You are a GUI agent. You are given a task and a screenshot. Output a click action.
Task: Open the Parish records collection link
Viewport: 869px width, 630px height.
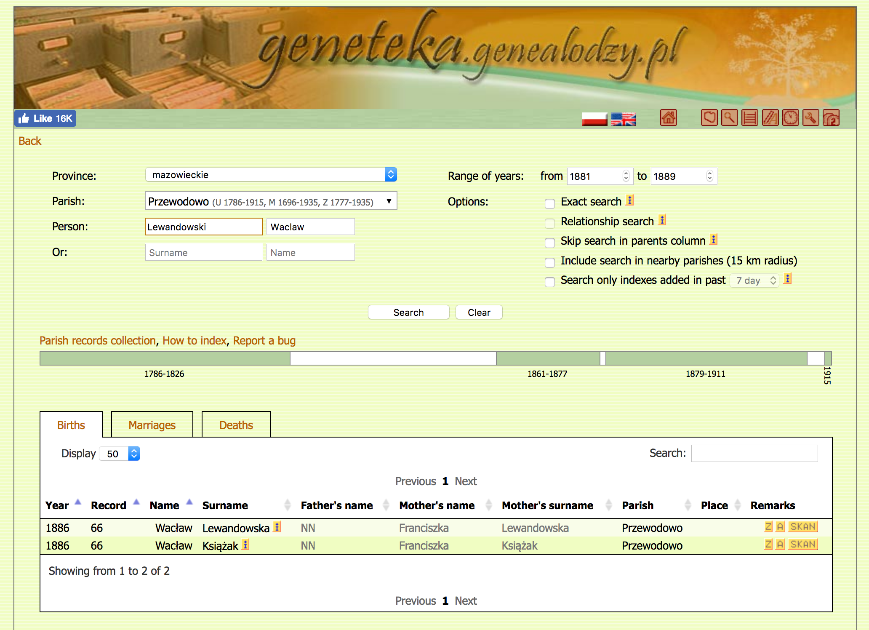tap(97, 341)
